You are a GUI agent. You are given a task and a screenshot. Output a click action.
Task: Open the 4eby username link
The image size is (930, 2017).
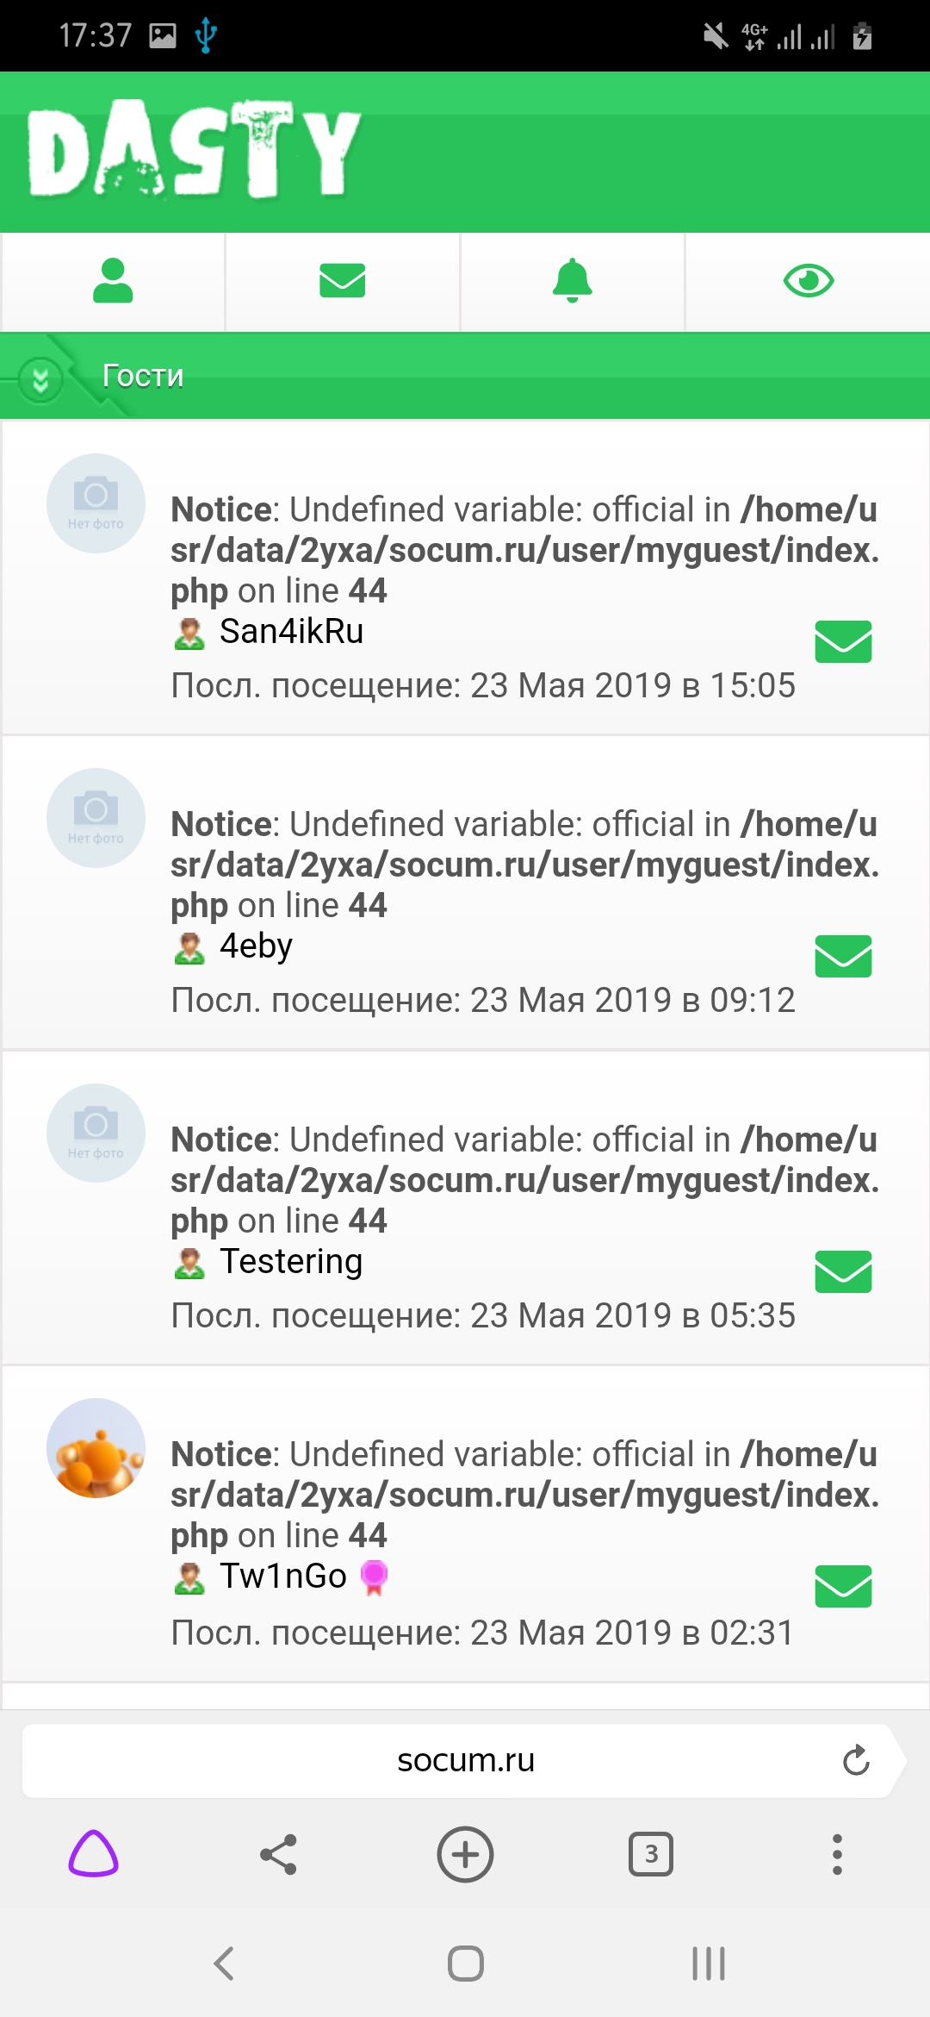click(256, 946)
